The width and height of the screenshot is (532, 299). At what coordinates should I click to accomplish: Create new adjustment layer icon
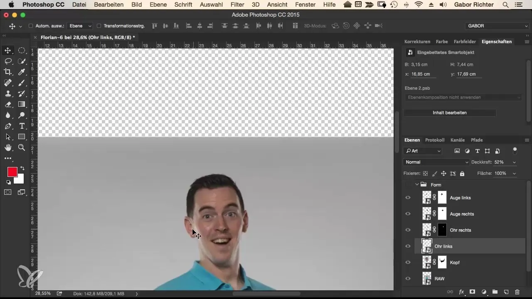coord(484,292)
